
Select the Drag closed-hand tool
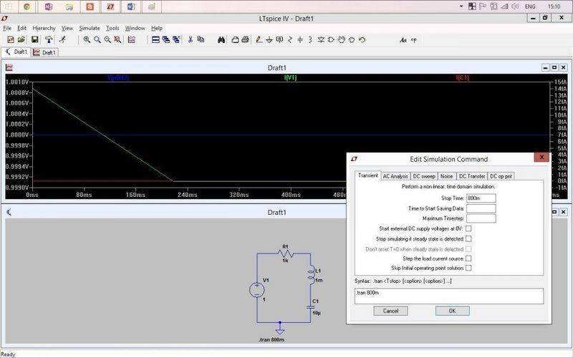(352, 40)
